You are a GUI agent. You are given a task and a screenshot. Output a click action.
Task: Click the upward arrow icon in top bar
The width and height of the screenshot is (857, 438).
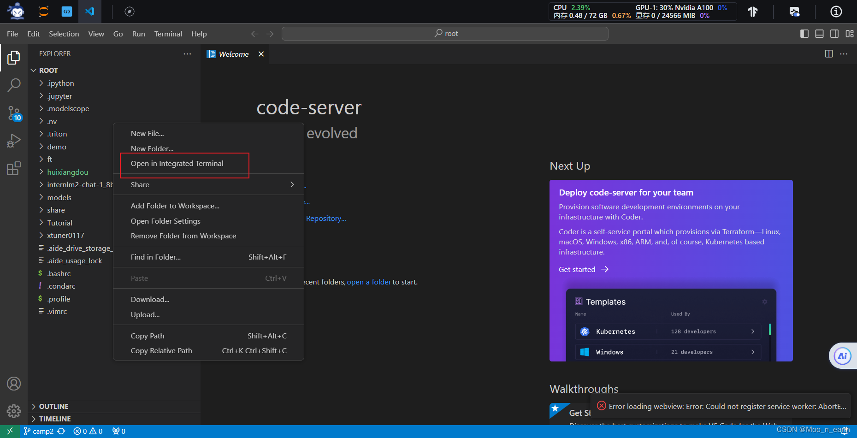point(753,12)
